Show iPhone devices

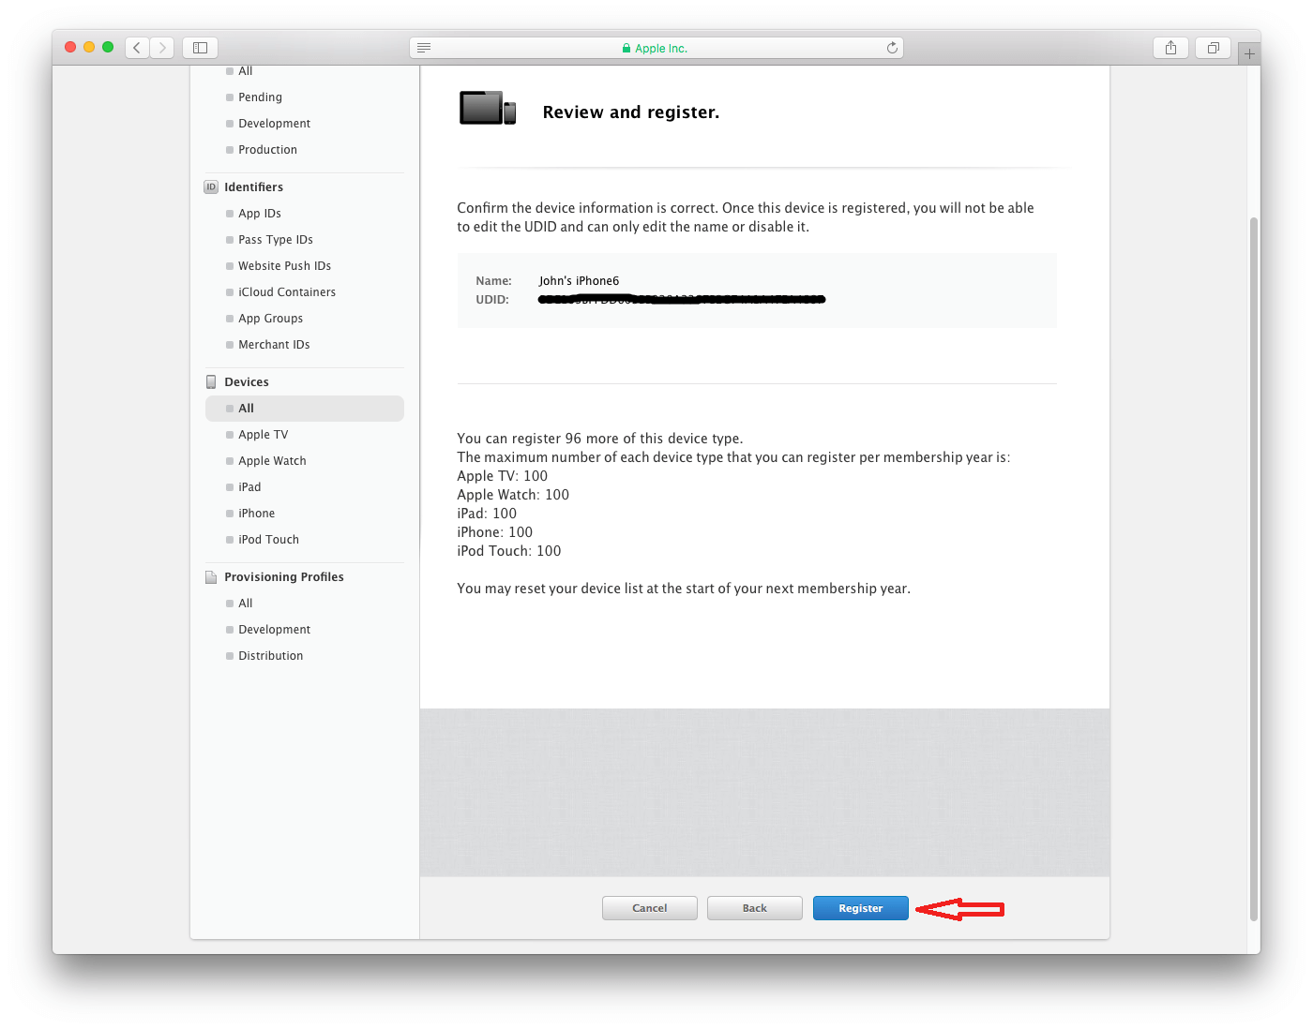pyautogui.click(x=256, y=514)
